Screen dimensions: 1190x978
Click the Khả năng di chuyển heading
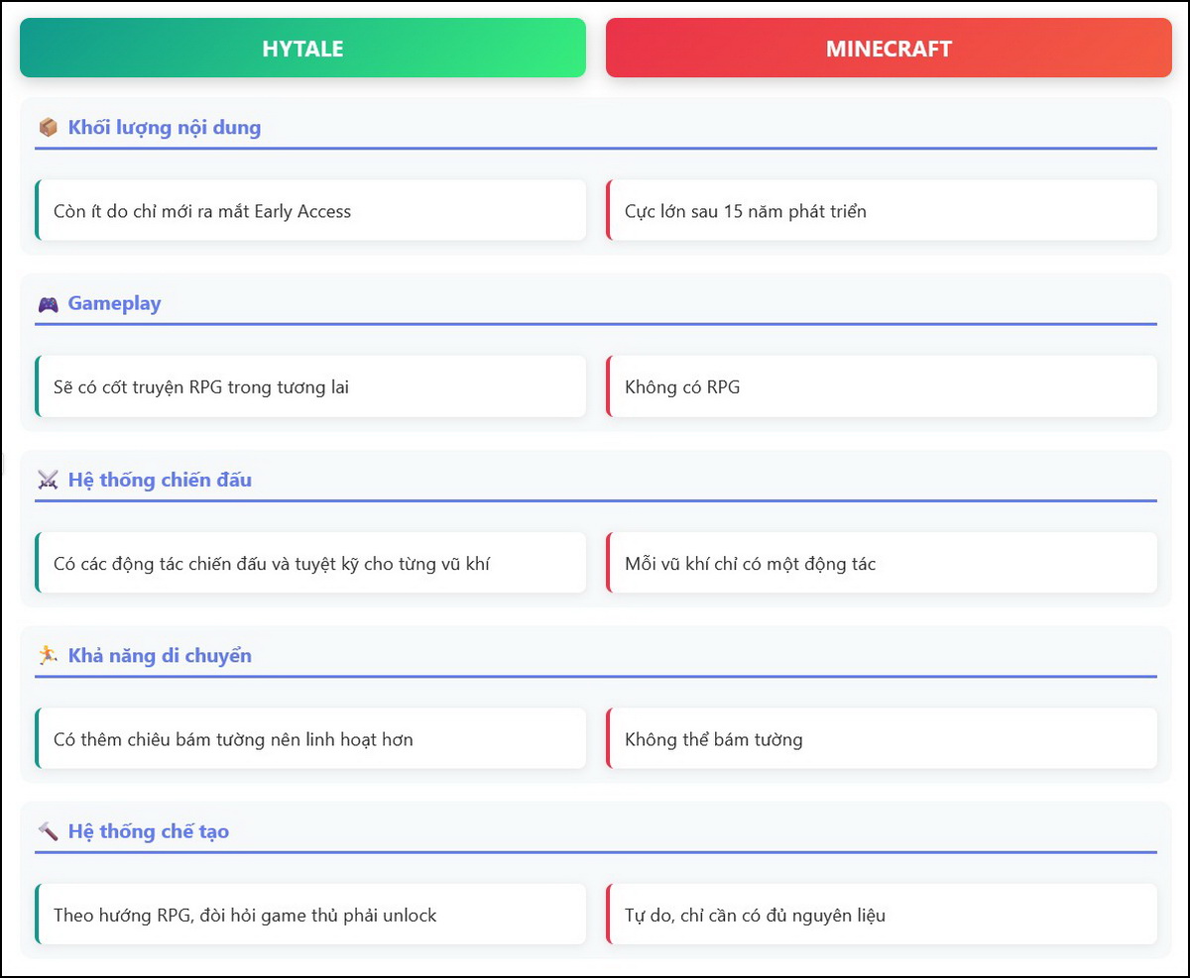pos(160,656)
